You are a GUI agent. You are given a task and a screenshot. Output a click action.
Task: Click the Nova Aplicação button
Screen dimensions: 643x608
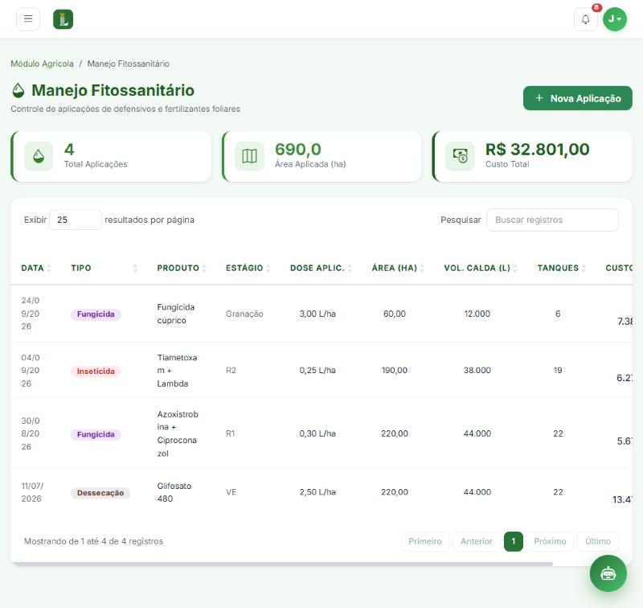pyautogui.click(x=577, y=98)
